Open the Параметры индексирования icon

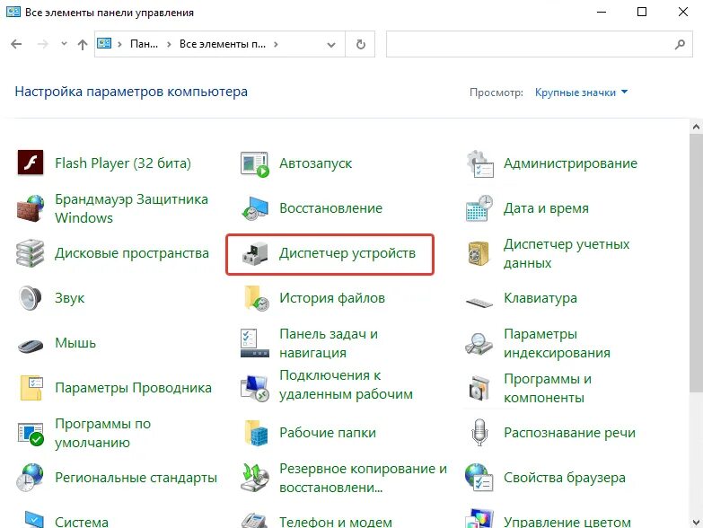pyautogui.click(x=479, y=344)
